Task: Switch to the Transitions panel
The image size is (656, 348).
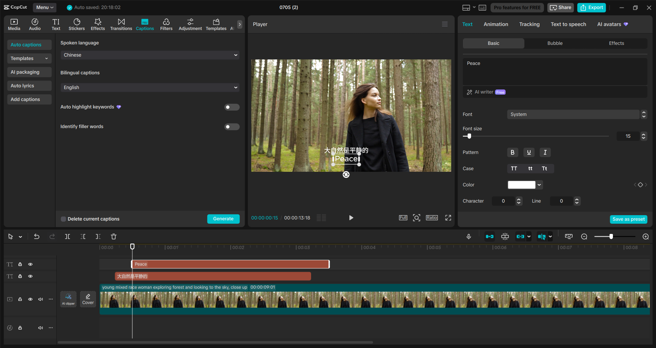Action: click(121, 24)
